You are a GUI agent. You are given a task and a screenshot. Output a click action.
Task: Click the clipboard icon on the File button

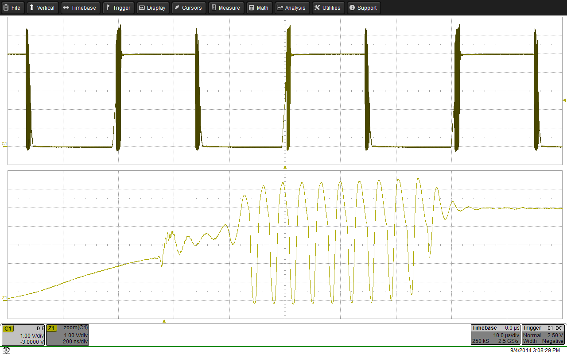(6, 8)
